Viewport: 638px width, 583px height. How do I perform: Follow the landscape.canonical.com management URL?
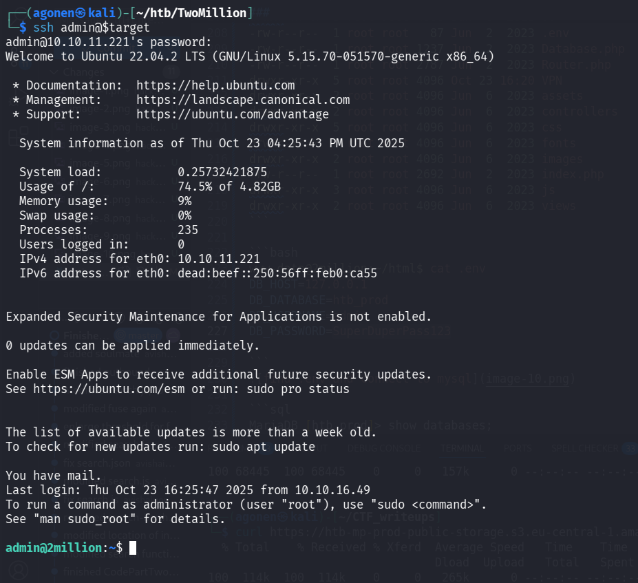click(243, 100)
